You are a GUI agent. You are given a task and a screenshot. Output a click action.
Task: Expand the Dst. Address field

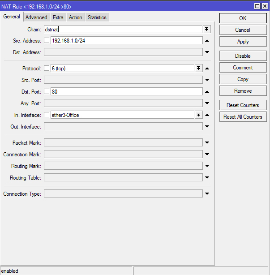(207, 52)
